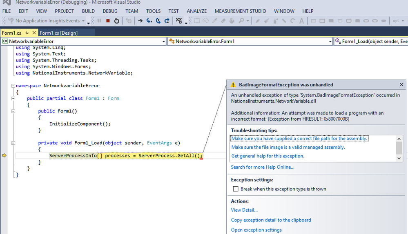The height and width of the screenshot is (234, 408).
Task: Click the troubleshooting tips scrollbar thumb
Action: (x=399, y=148)
